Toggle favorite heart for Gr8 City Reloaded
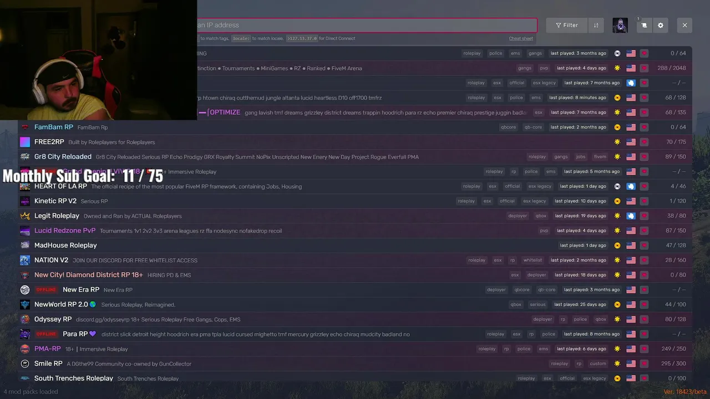This screenshot has height=399, width=710. coord(644,157)
